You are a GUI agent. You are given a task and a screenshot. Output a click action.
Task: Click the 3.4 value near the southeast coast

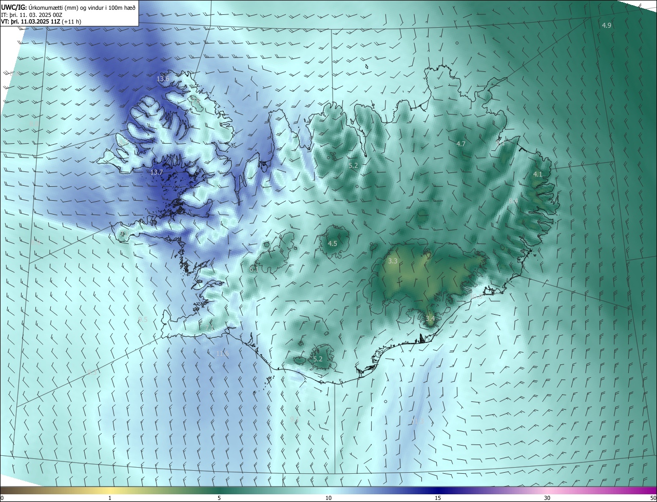430,319
